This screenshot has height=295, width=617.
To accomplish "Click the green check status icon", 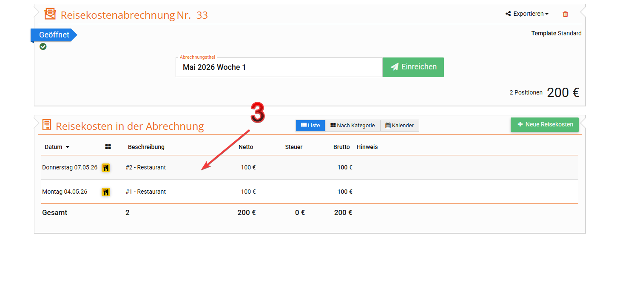I will coord(43,46).
